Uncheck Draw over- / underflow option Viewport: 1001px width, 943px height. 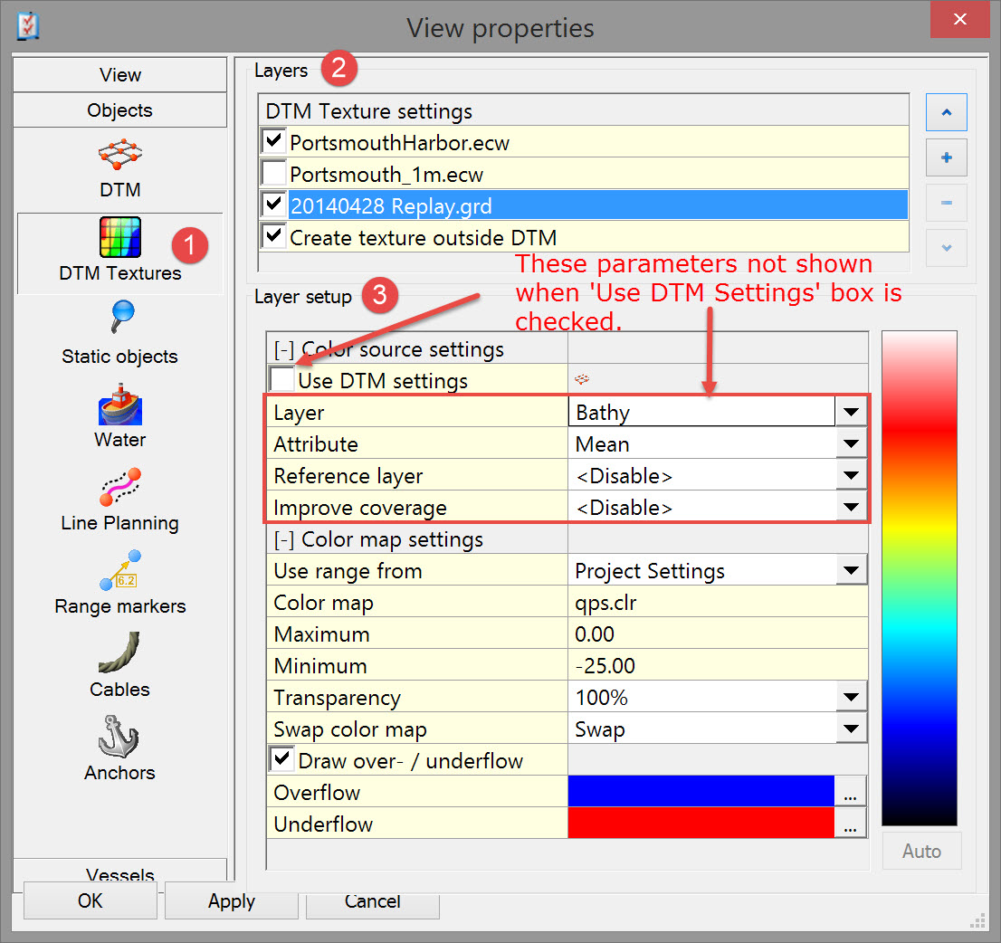click(282, 760)
